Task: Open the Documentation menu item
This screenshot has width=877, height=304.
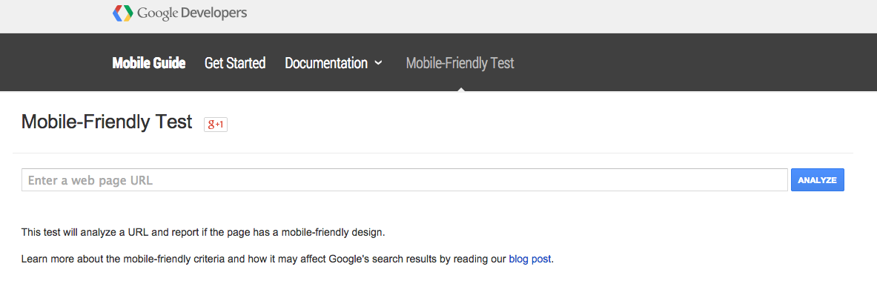Action: coord(326,63)
